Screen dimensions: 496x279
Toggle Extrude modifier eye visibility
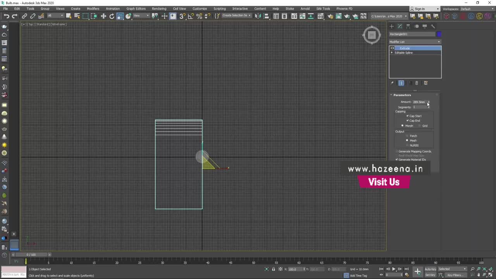click(392, 48)
